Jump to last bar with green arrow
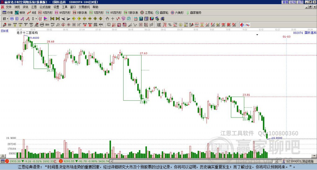Image resolution: width=317 pixels, height=170 pixels. [x=58, y=19]
